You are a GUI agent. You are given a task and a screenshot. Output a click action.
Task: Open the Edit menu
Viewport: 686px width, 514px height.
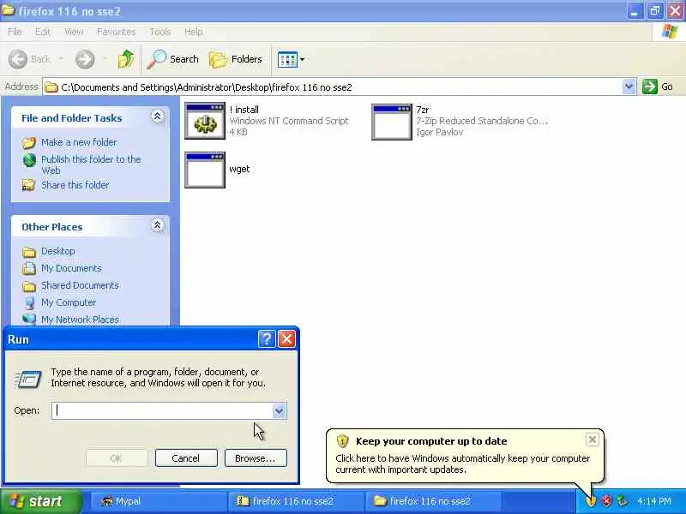tap(42, 32)
